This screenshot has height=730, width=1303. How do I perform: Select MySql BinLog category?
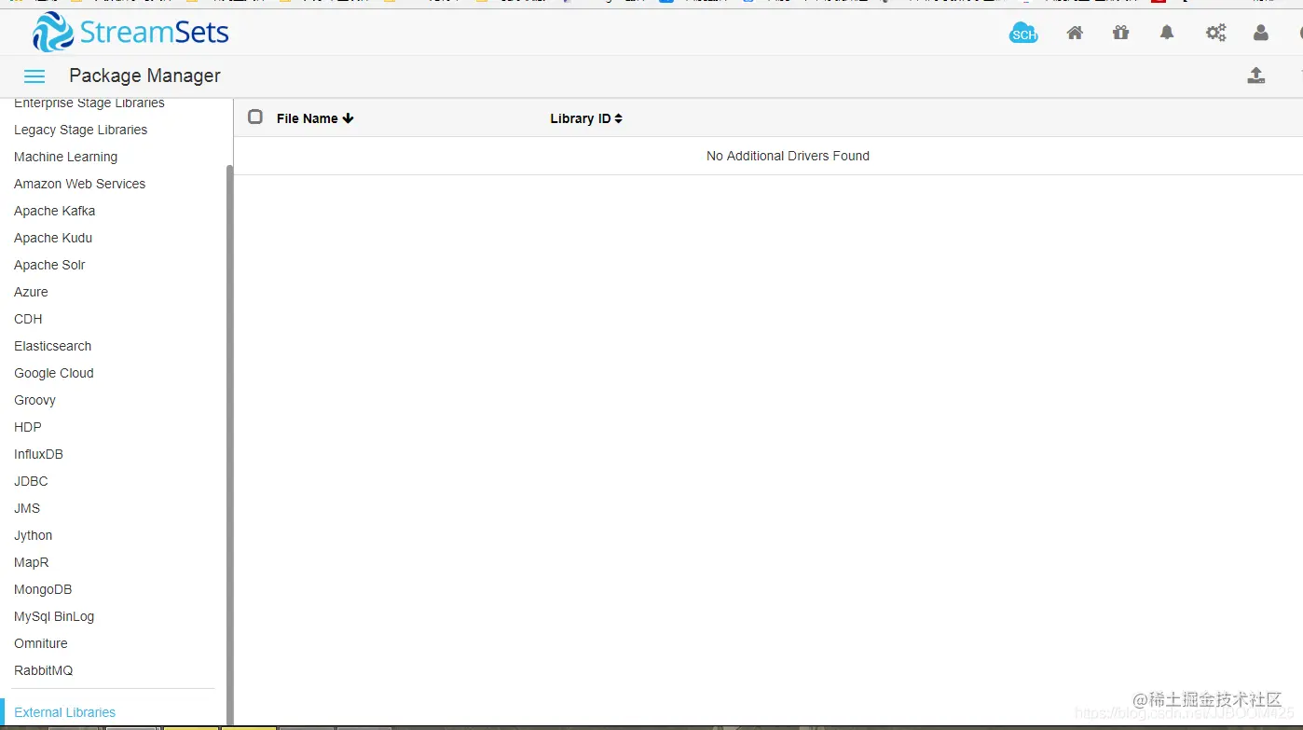point(54,616)
